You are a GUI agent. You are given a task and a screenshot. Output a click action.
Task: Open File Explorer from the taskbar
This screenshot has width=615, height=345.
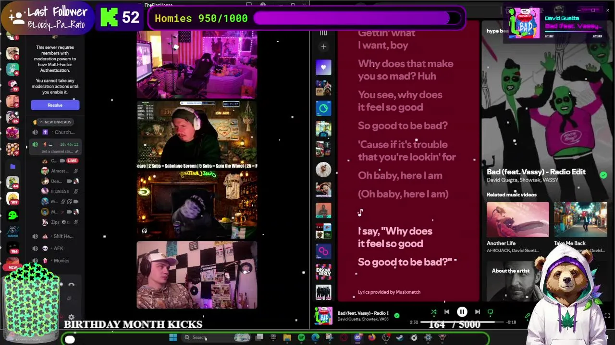click(287, 337)
